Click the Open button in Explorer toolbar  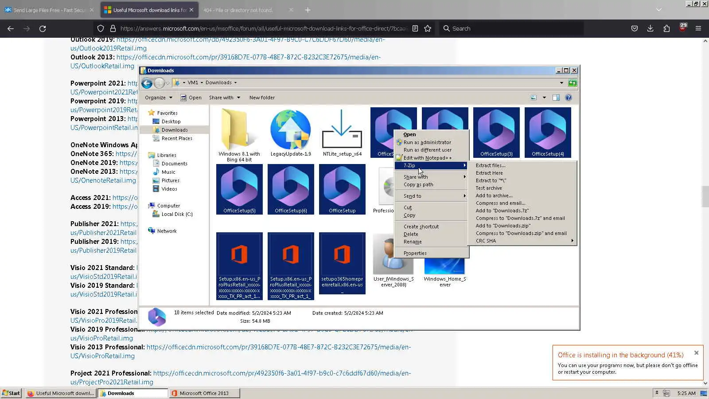click(x=191, y=98)
